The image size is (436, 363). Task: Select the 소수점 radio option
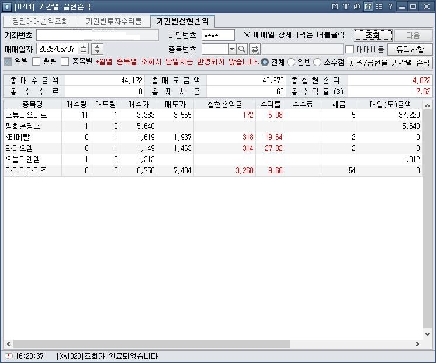point(318,62)
